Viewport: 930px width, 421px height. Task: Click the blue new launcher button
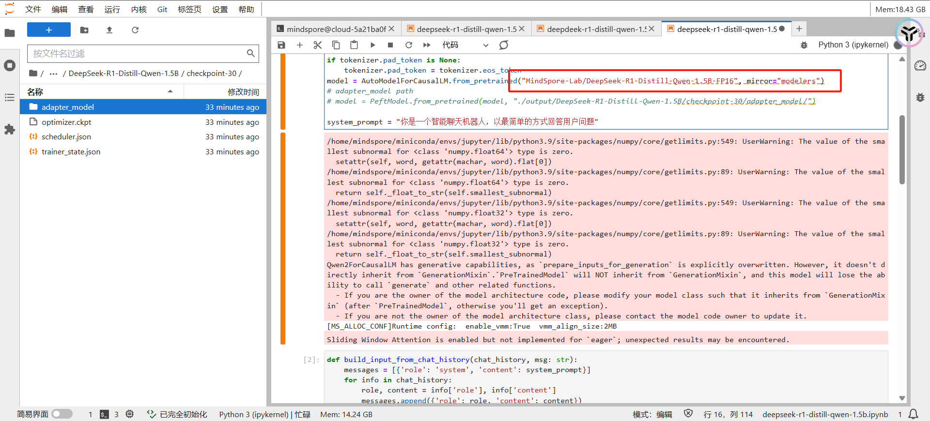(49, 30)
